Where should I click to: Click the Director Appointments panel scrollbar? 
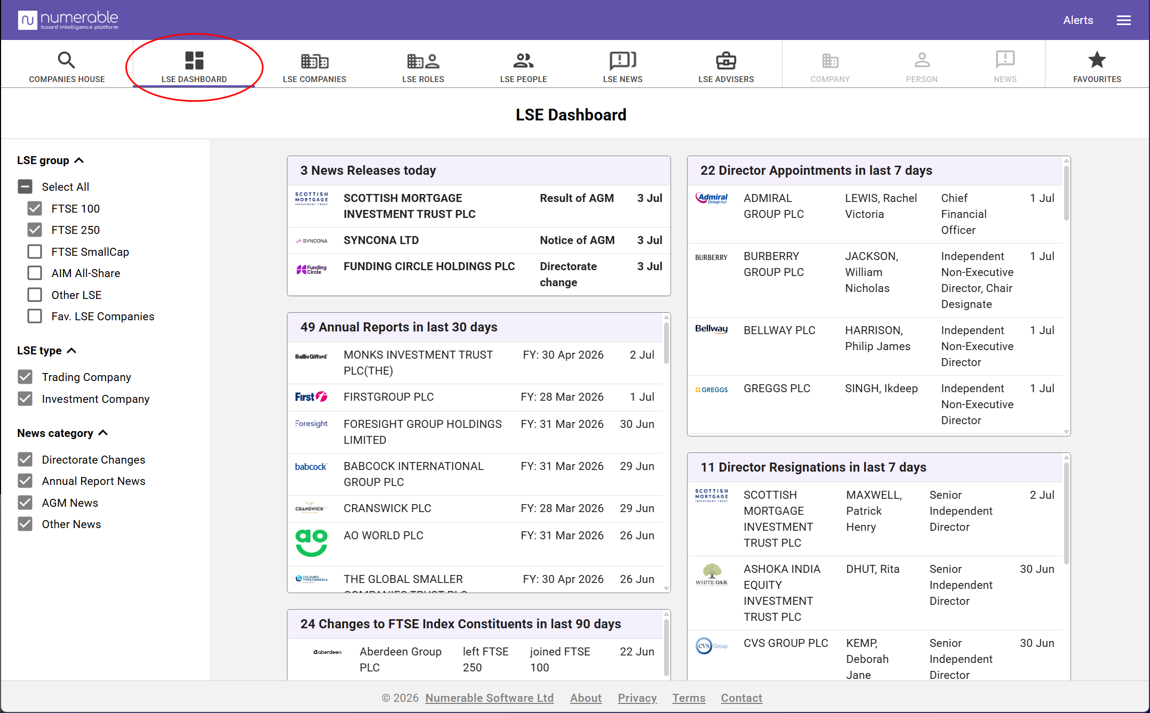coord(1066,193)
